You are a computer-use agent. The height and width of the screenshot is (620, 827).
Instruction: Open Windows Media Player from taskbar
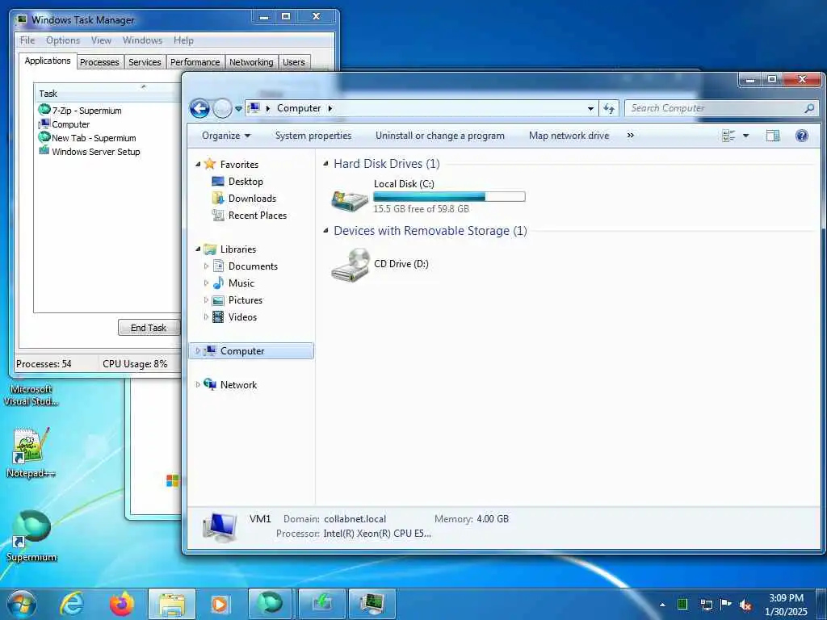pyautogui.click(x=220, y=604)
